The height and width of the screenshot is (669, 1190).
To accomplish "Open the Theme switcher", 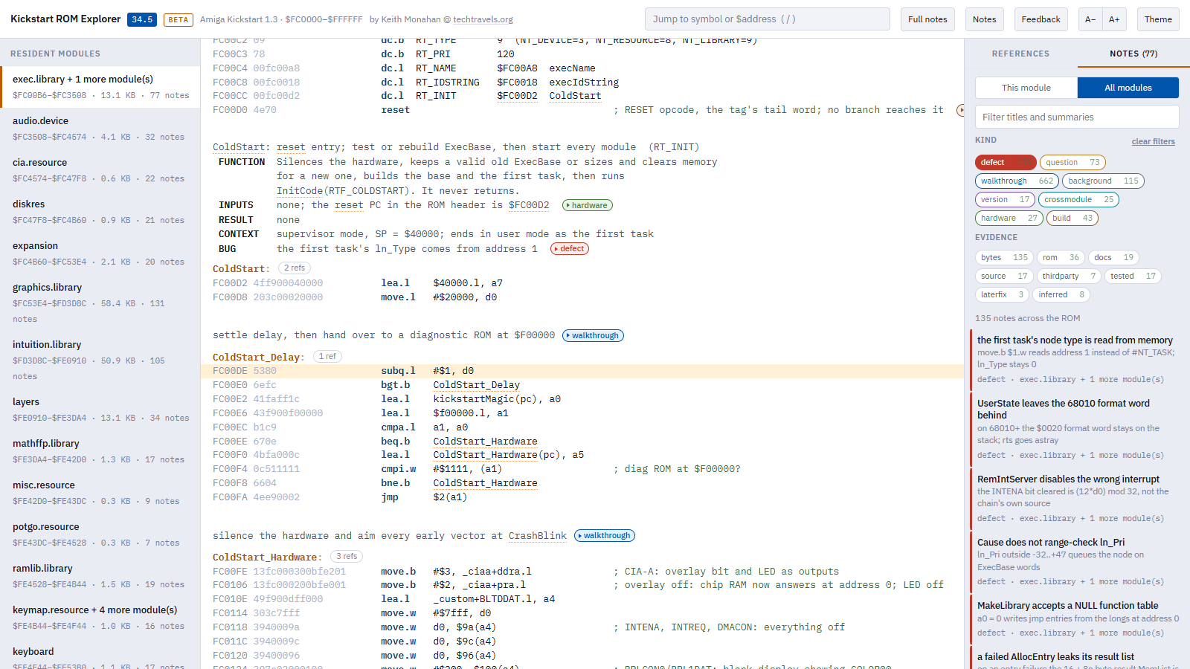I will [1158, 19].
